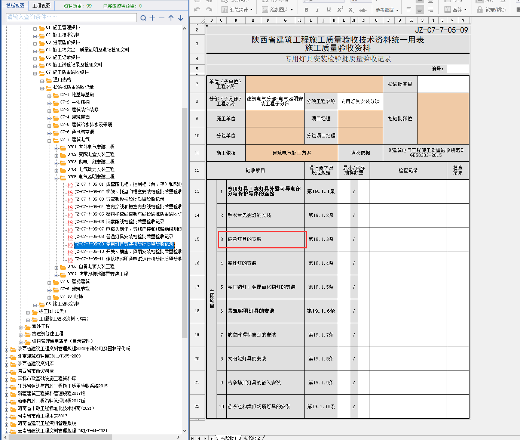Align cell text to the left
520x440 pixels.
click(x=409, y=10)
